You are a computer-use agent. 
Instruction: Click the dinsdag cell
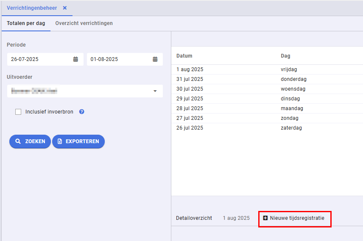[290, 99]
